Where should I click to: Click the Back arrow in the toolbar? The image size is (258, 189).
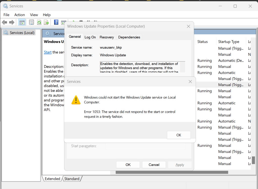click(4, 22)
